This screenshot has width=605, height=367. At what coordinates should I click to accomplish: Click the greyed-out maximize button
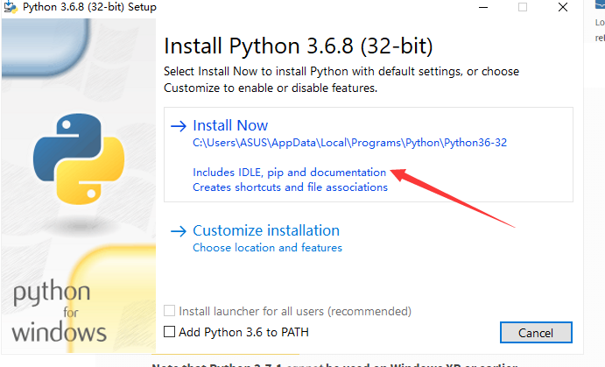coord(523,7)
